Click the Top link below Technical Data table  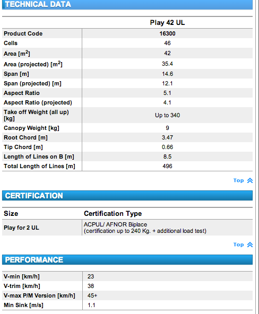(x=238, y=180)
